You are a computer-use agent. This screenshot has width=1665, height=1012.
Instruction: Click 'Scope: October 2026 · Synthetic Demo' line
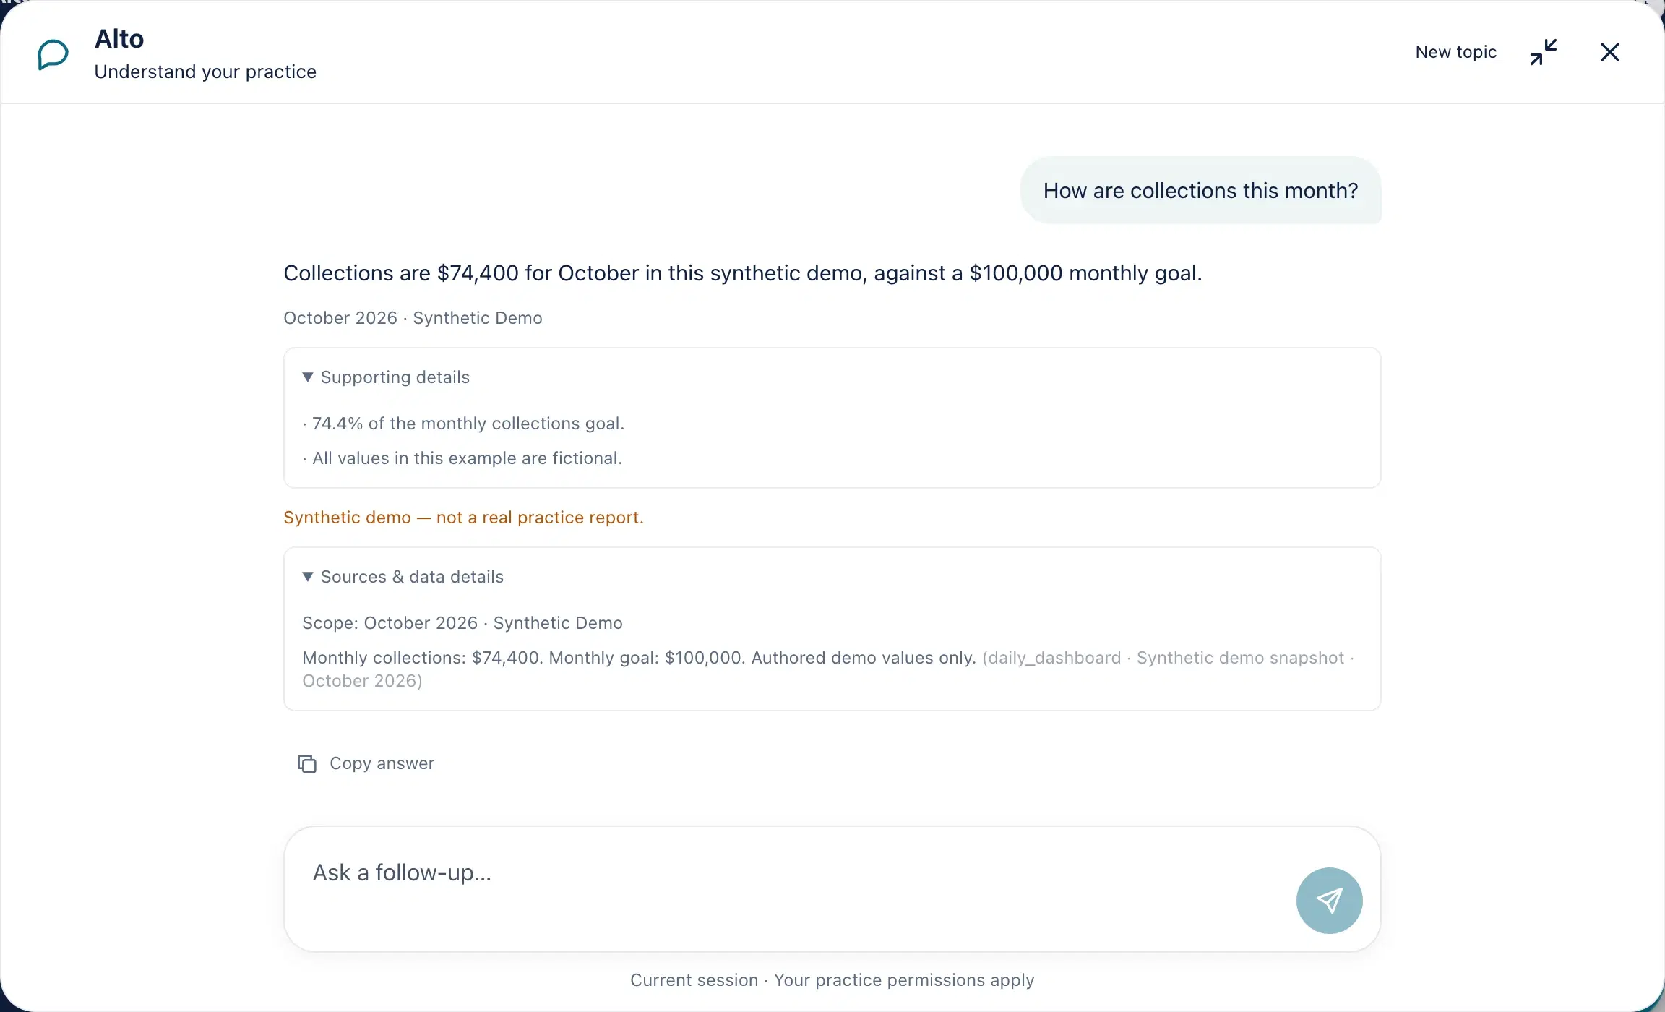pos(462,623)
